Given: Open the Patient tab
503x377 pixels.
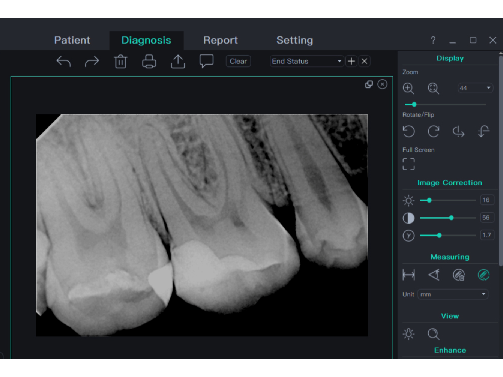Looking at the screenshot, I should coord(72,40).
